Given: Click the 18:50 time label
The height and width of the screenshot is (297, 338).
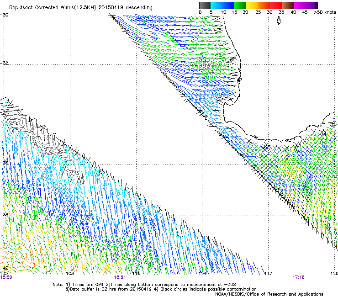Looking at the screenshot, I should pos(6,277).
